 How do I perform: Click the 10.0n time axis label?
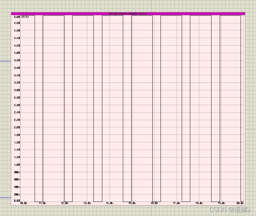point(24,203)
